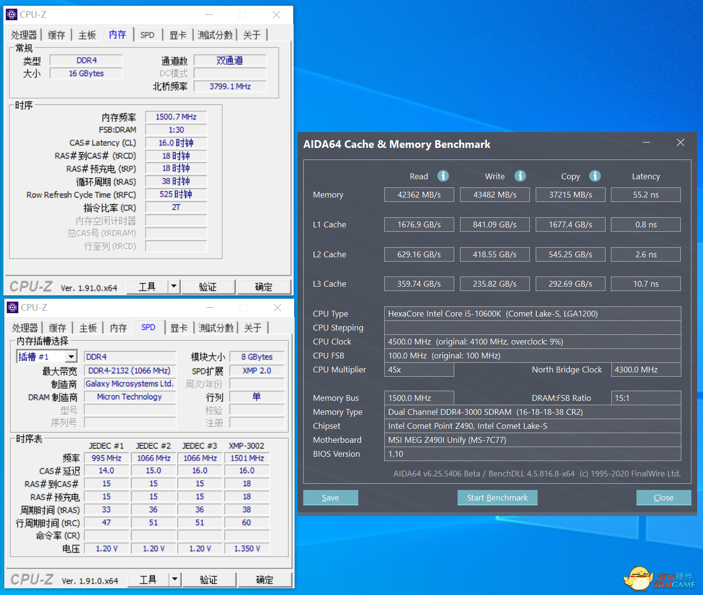Click Memory Read value 42362 MB/s
703x595 pixels.
(x=419, y=195)
